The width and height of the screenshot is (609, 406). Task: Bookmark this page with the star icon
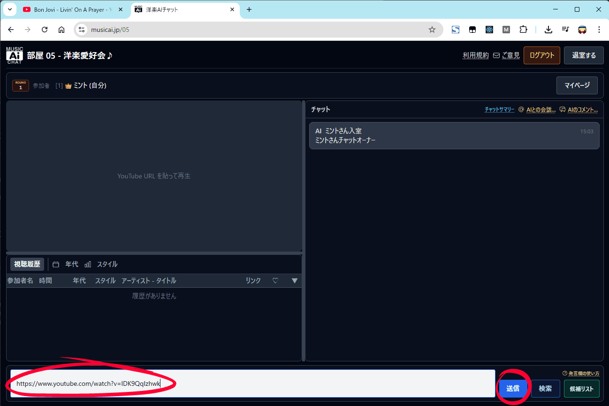pyautogui.click(x=432, y=30)
